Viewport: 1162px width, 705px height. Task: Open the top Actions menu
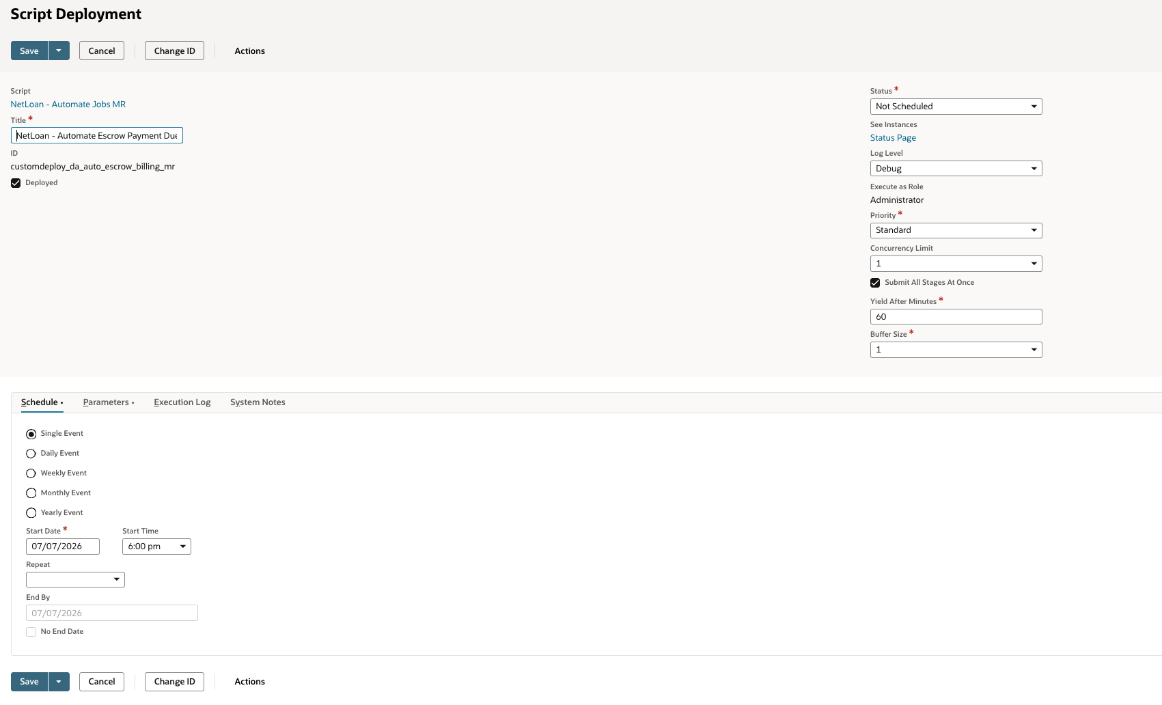249,51
